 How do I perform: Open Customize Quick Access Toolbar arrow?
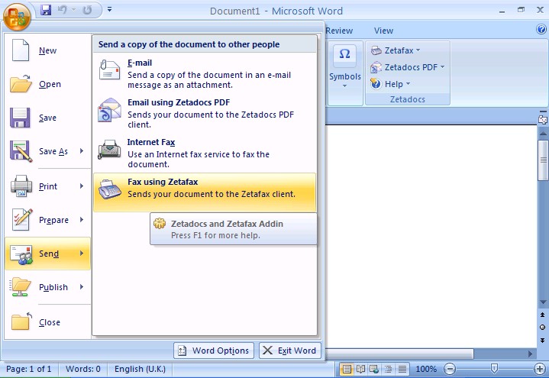(110, 9)
